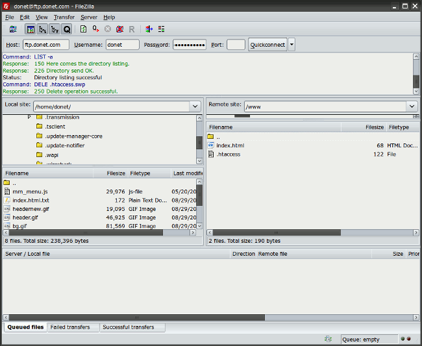Click the Username input field

point(123,45)
